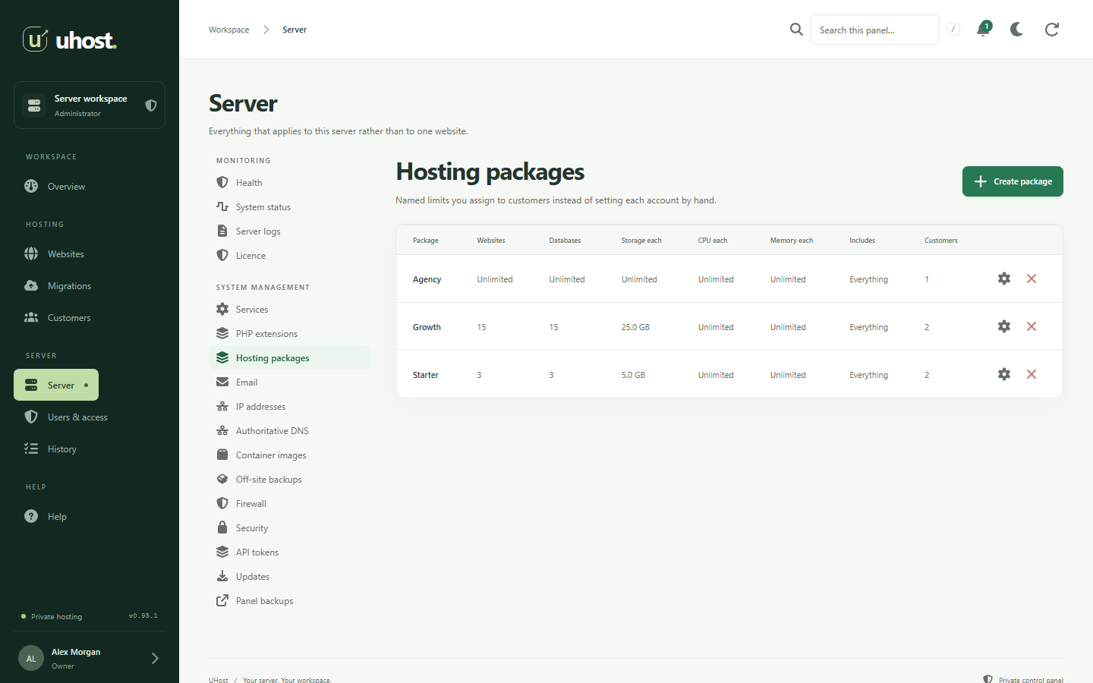Click the Agency package name
Viewport: 1093px width, 683px height.
[427, 279]
